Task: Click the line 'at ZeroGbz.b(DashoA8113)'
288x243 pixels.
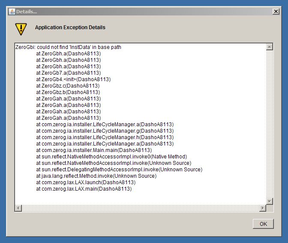Action: 68,92
